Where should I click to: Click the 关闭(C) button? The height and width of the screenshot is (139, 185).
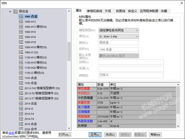(110, 135)
